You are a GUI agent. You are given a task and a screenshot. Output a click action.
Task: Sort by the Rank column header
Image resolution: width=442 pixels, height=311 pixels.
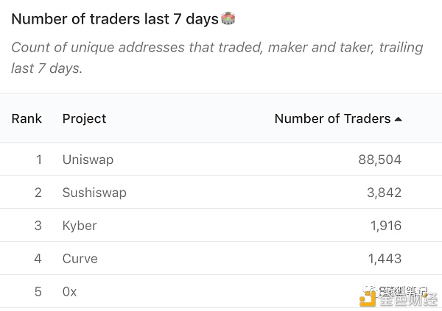[x=27, y=118]
